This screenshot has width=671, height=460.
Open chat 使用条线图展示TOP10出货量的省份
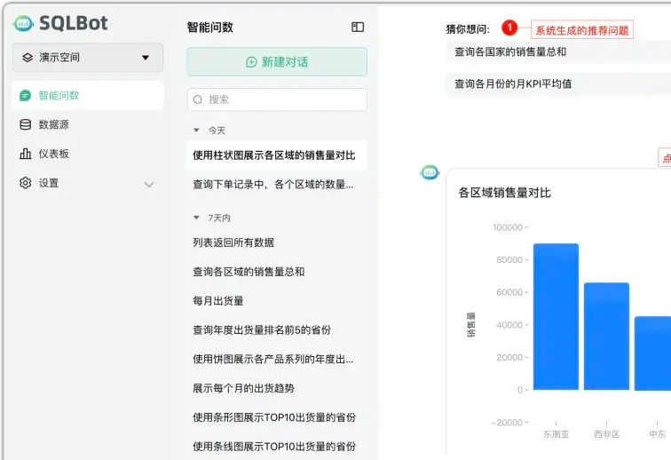[277, 447]
